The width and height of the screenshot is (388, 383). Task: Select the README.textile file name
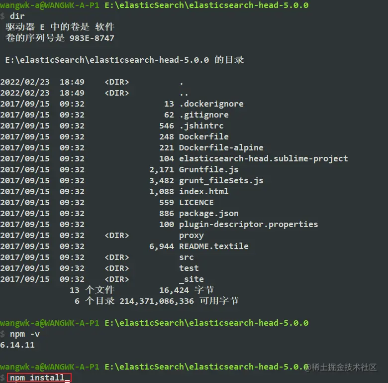pyautogui.click(x=213, y=246)
